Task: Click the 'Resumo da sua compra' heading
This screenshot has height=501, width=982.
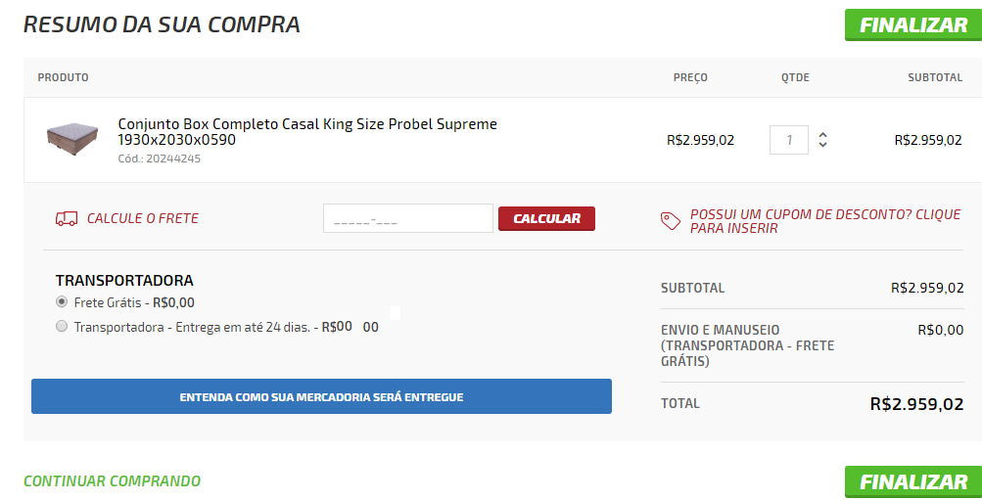Action: 162,24
